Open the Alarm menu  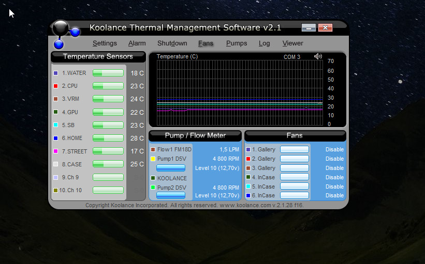[x=137, y=43]
